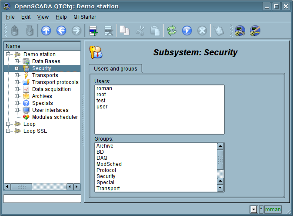Expand the Archives tree node
Image resolution: width=293 pixels, height=216 pixels.
point(17,96)
